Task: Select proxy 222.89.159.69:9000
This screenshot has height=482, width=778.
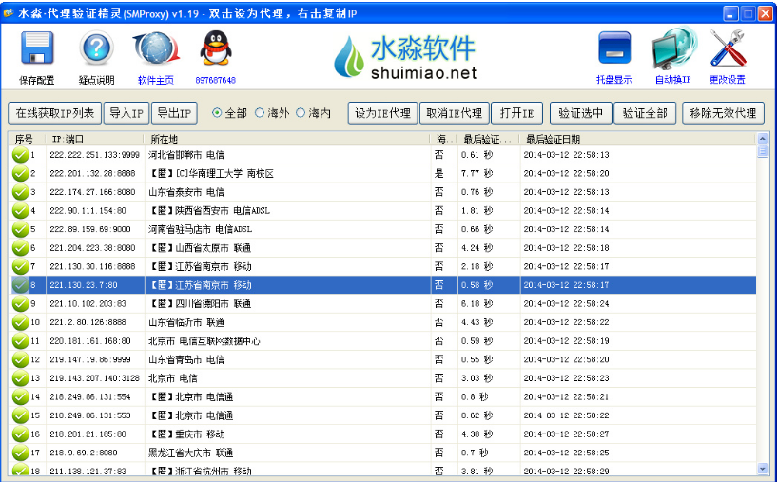Action: (90, 229)
